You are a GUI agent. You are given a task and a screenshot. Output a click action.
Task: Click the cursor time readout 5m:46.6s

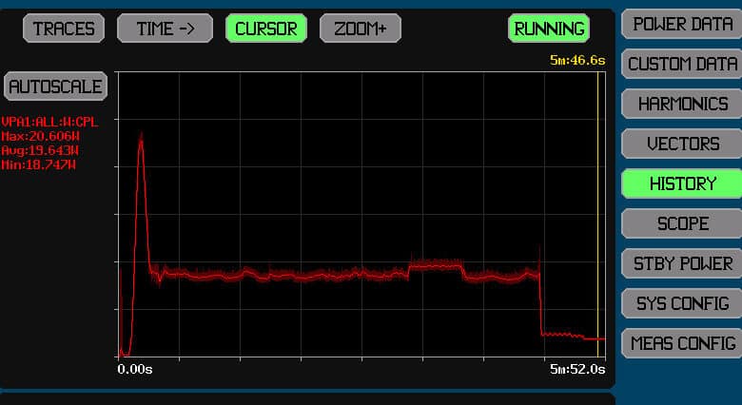(x=577, y=60)
